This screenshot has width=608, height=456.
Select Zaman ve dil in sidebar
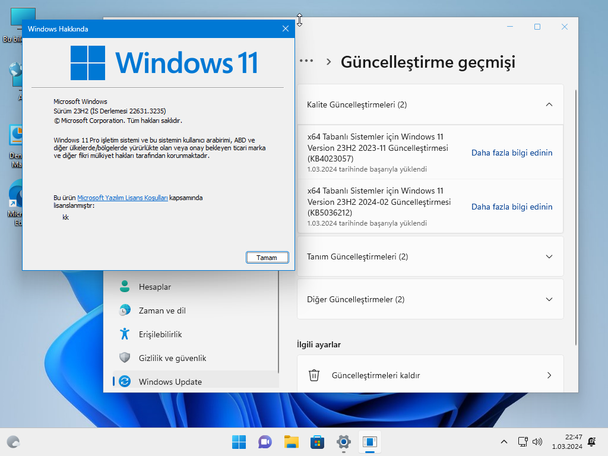(x=196, y=311)
